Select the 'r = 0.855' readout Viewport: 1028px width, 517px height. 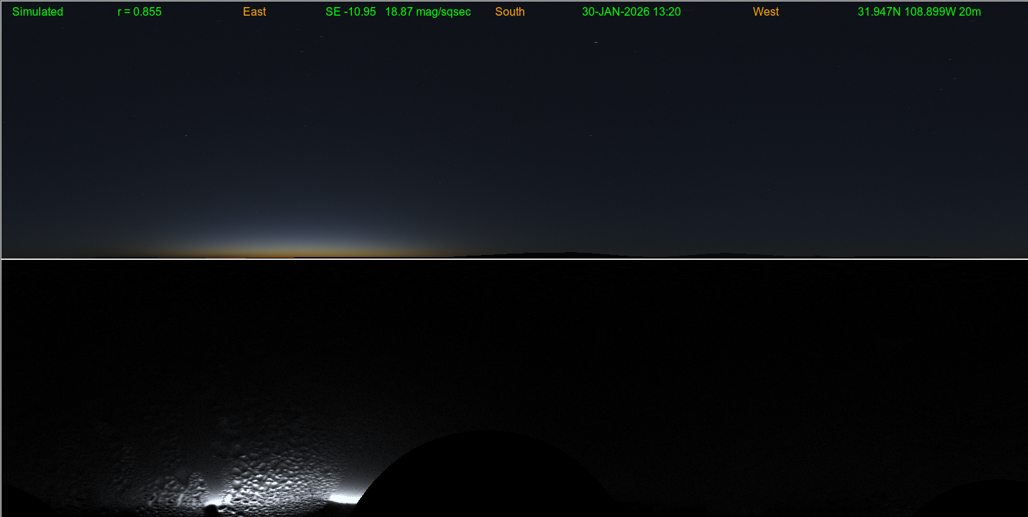click(140, 12)
